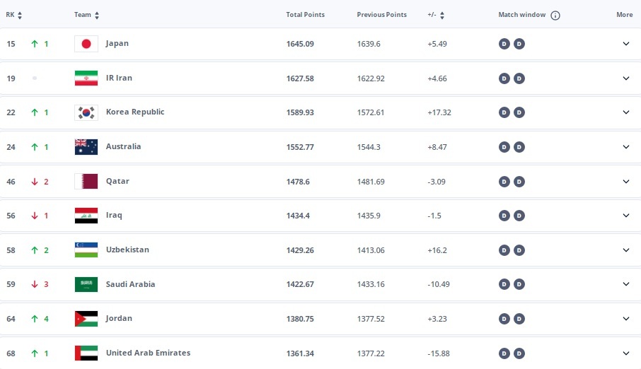Click the Uzbekistan flag icon
The image size is (641, 369).
click(x=86, y=250)
